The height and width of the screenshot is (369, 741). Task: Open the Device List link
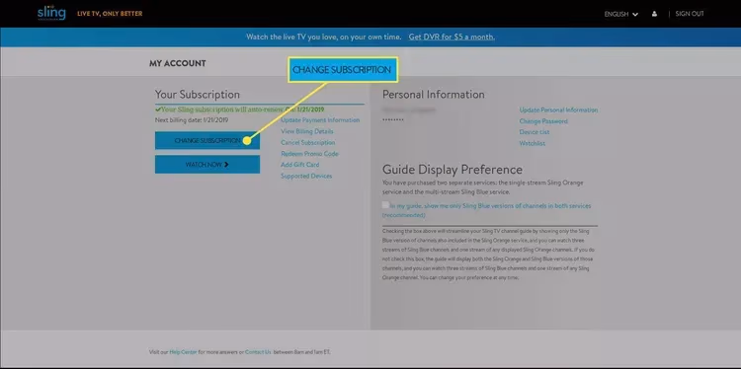tap(535, 132)
